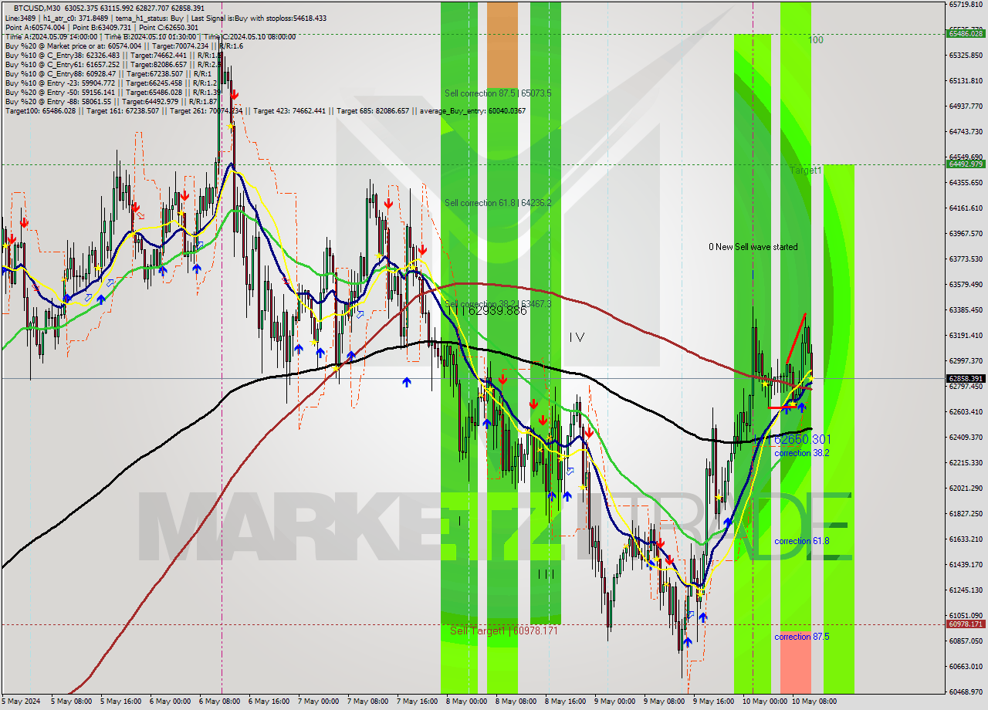Click the 'correction 38.2' blue label
The image size is (988, 710).
coord(801,453)
